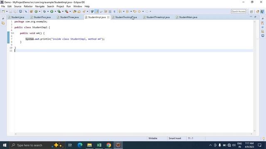Close the StudentImpl.java editor tab

tap(108, 17)
